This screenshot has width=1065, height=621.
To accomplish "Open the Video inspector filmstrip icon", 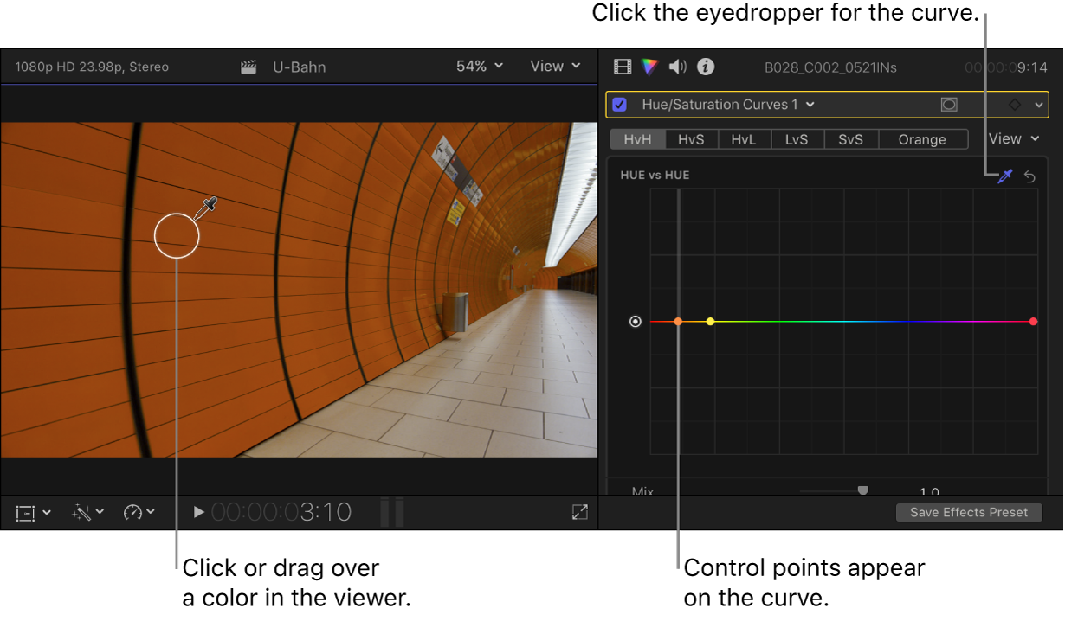I will coord(622,67).
